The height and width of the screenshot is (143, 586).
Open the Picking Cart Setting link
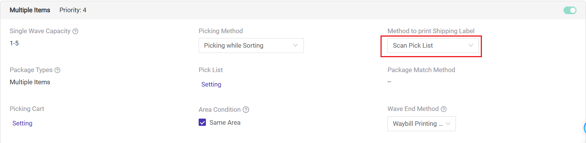(22, 123)
